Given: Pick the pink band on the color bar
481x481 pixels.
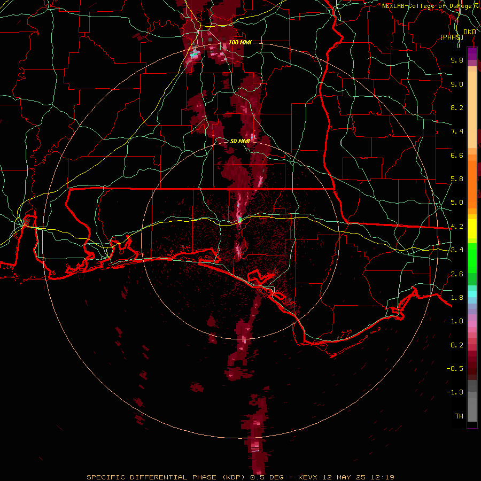Looking at the screenshot, I should [x=472, y=324].
